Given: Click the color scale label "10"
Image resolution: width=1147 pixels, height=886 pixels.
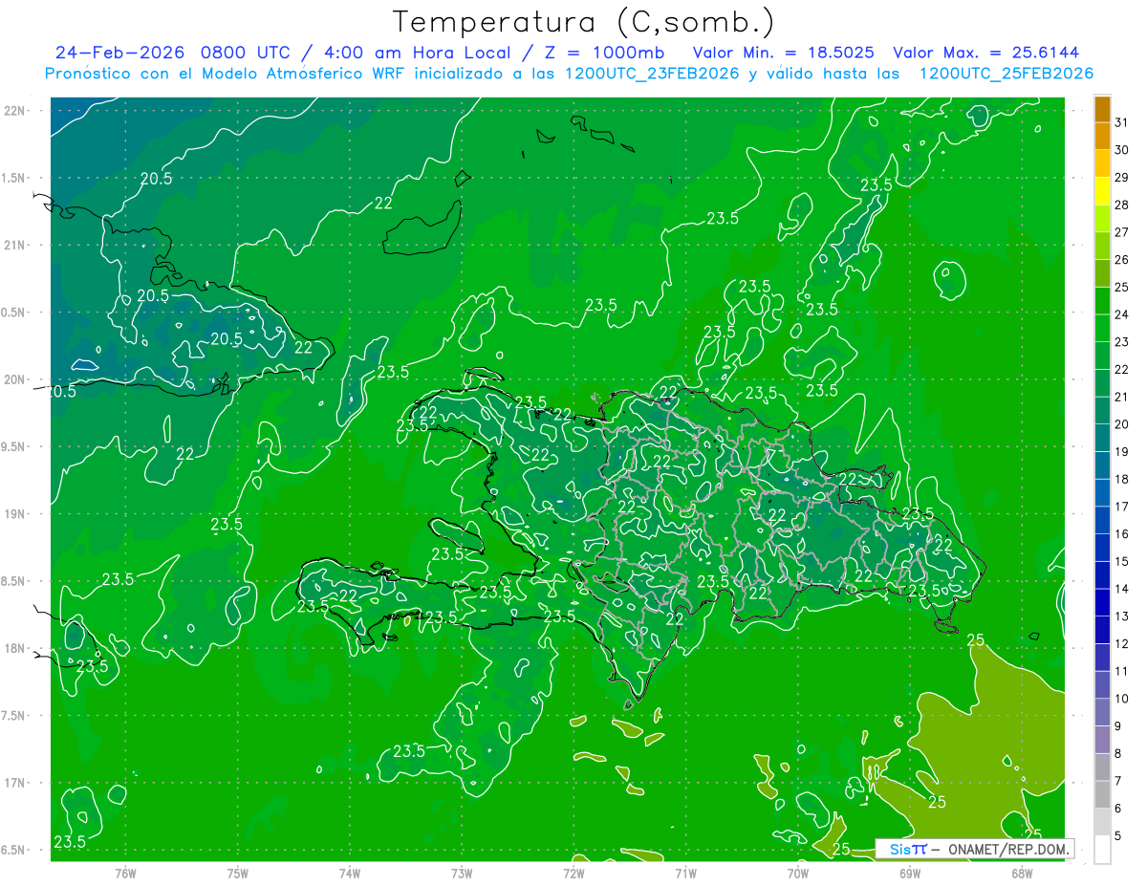Looking at the screenshot, I should pyautogui.click(x=1121, y=699).
